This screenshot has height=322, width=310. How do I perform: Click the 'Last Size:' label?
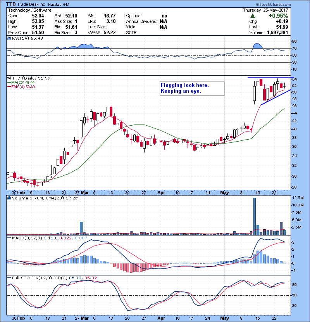point(97,27)
